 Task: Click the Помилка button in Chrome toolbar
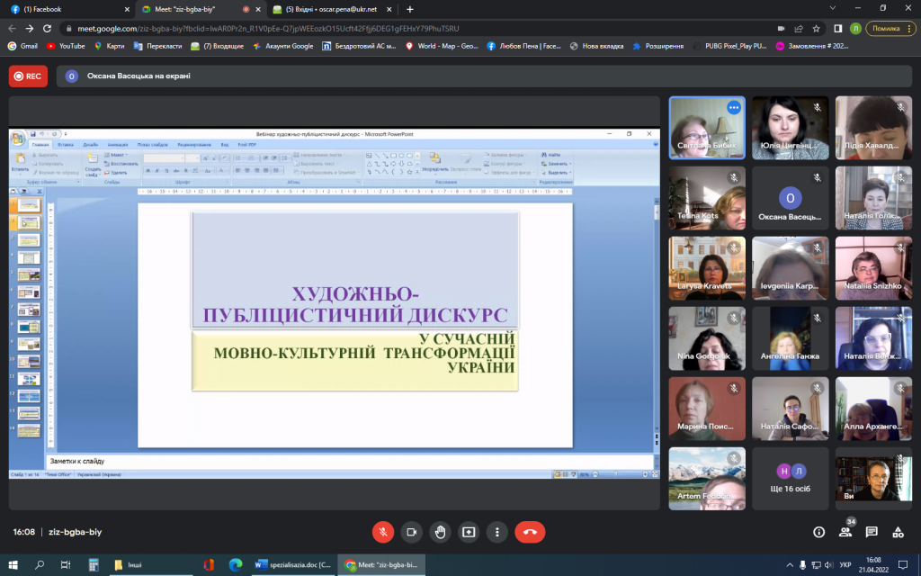(x=884, y=28)
